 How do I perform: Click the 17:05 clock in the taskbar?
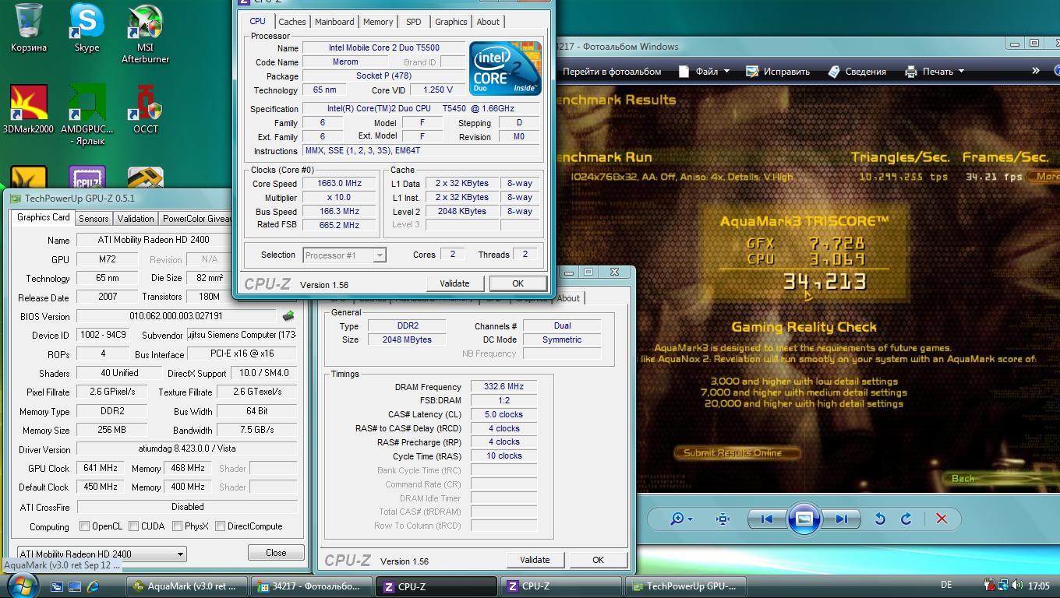click(x=1038, y=586)
